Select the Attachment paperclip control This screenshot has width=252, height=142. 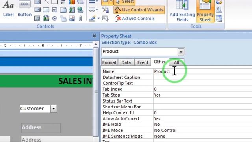[80, 19]
